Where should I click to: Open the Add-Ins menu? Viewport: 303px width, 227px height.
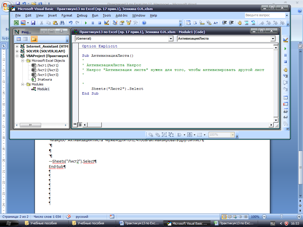121,15
